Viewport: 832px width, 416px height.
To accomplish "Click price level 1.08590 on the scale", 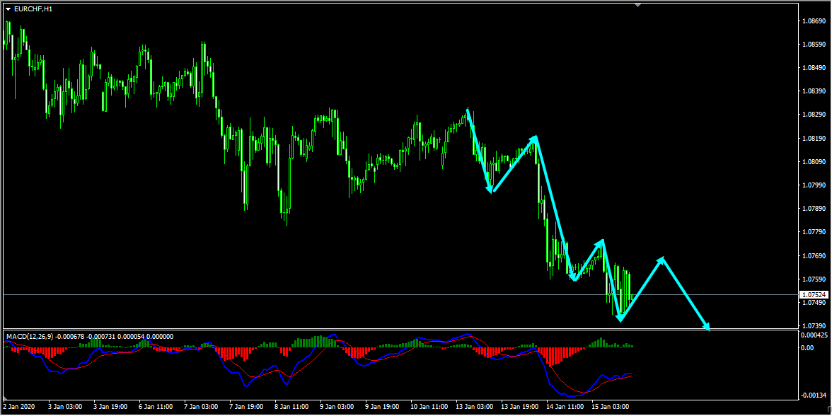I will pyautogui.click(x=814, y=45).
